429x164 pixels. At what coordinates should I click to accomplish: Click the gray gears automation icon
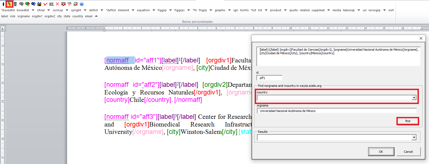(21, 4)
